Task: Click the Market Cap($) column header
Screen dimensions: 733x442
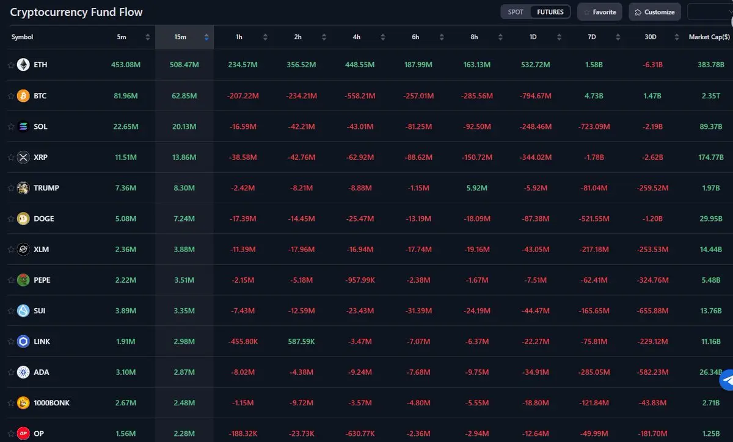Action: [x=709, y=37]
